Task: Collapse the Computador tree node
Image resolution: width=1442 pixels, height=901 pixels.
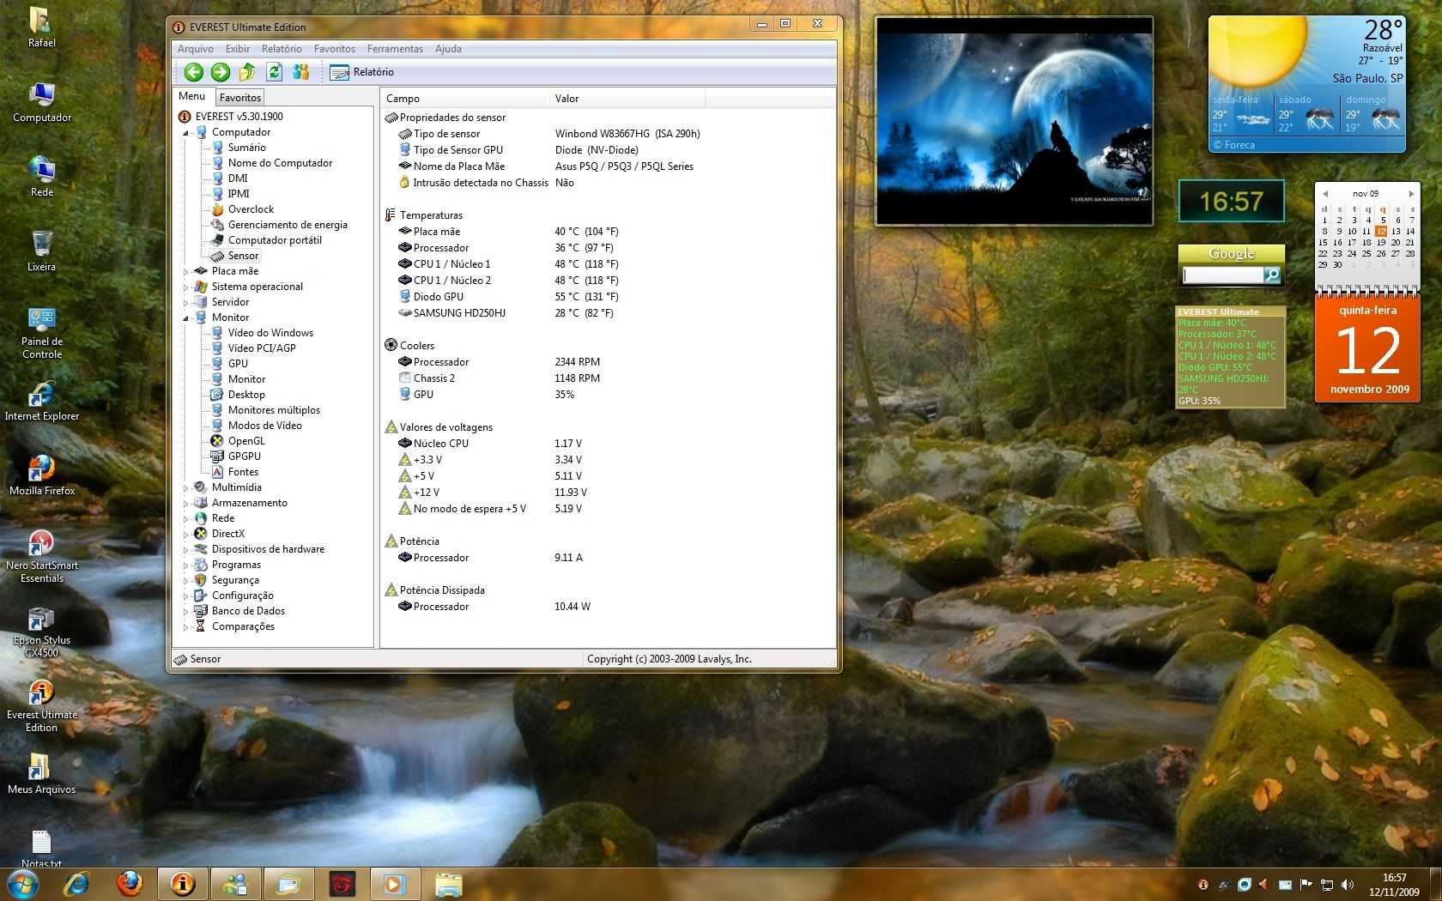Action: tap(185, 133)
